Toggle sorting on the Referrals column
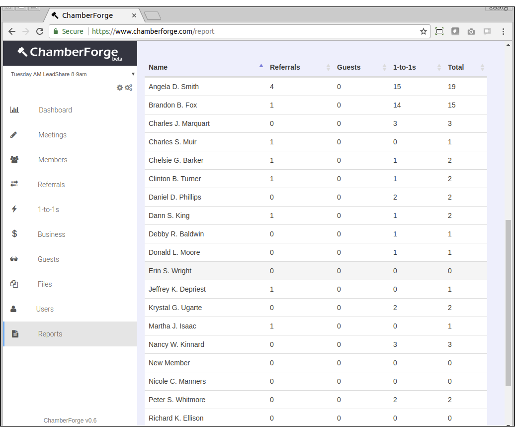Image resolution: width=515 pixels, height=433 pixels. [x=328, y=67]
